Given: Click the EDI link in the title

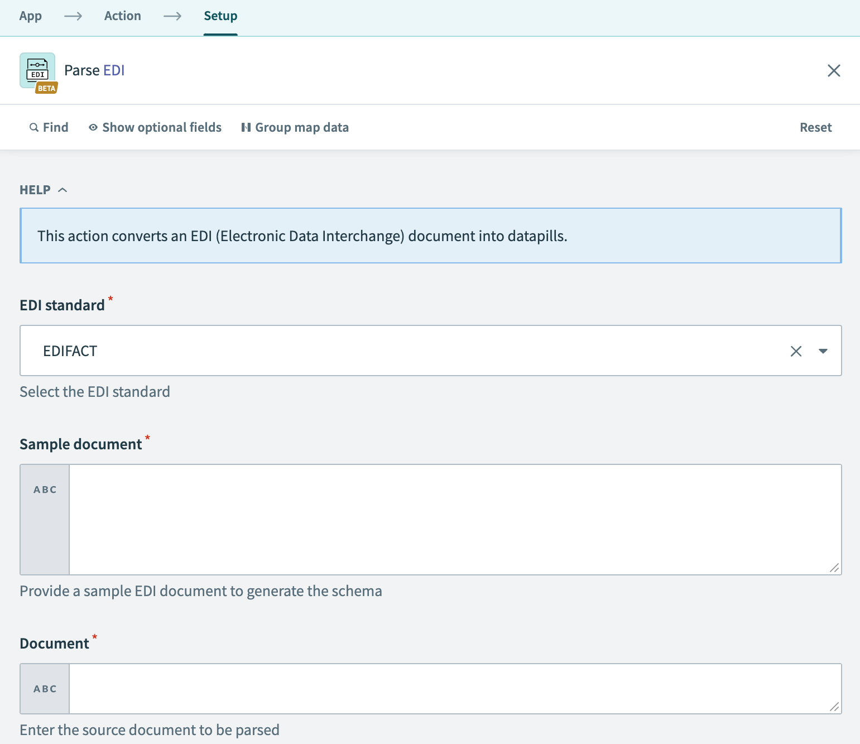Looking at the screenshot, I should click(114, 70).
